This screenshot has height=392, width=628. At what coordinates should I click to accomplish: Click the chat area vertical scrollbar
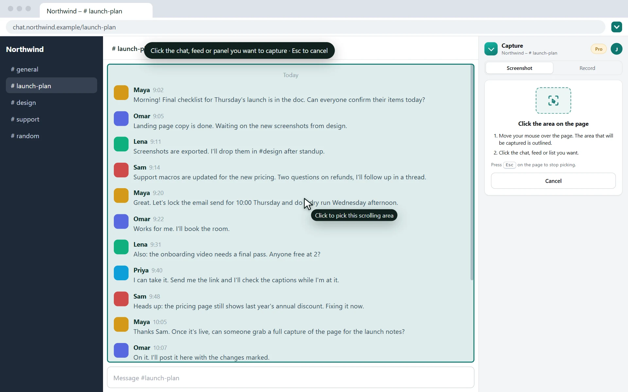[x=472, y=172]
